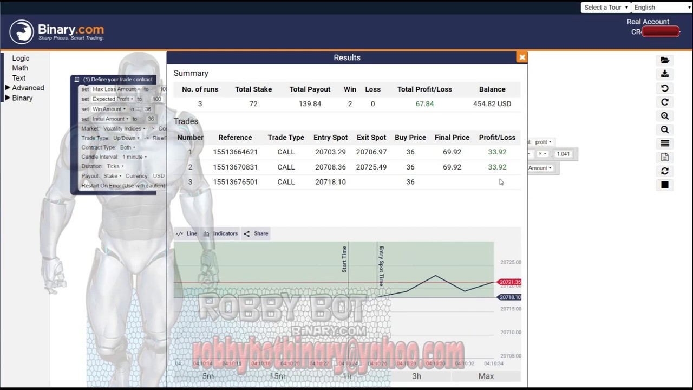Click trade reference 15513670831
Viewport: 693px width, 390px height.
click(x=235, y=167)
